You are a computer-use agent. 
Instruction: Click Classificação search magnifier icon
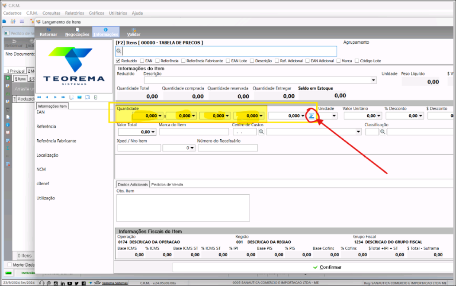(383, 132)
